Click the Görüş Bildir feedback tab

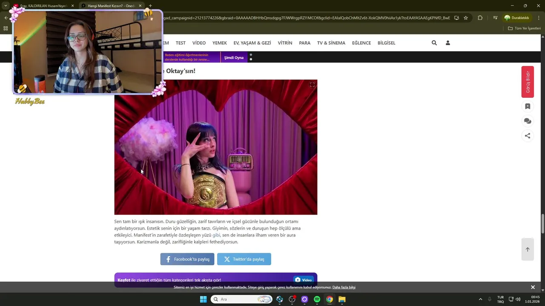528,82
